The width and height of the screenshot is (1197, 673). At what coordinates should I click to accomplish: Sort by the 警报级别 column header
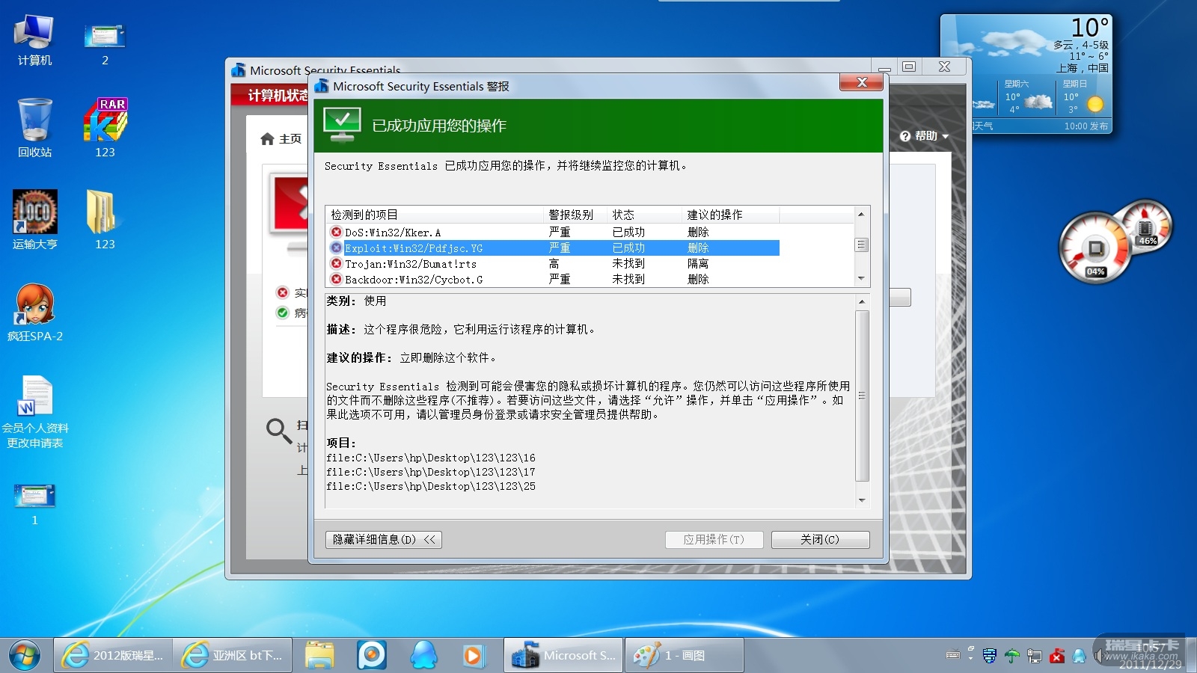tap(575, 215)
